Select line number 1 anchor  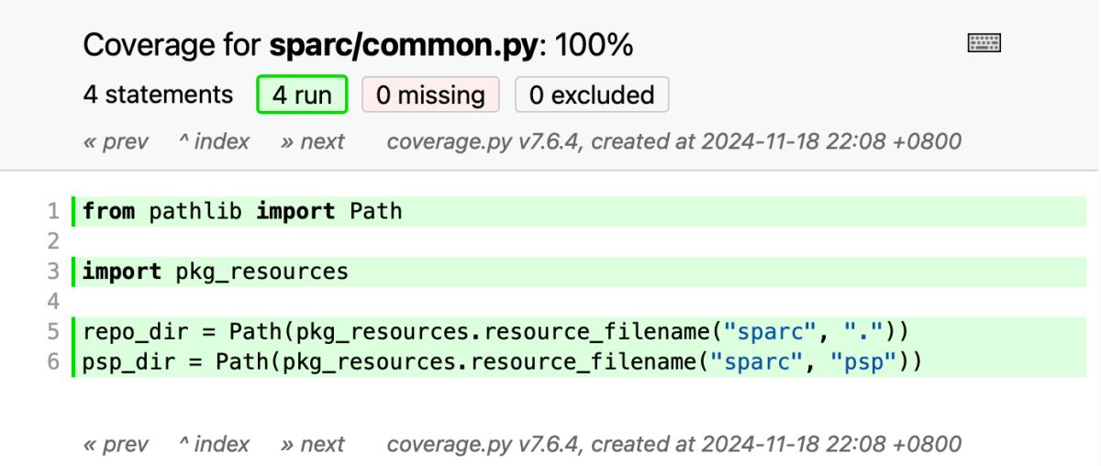[x=53, y=212]
